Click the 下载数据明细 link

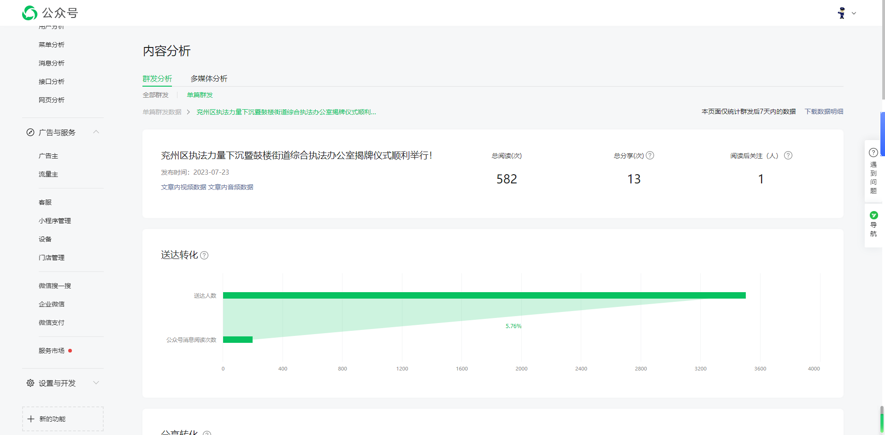click(x=824, y=112)
